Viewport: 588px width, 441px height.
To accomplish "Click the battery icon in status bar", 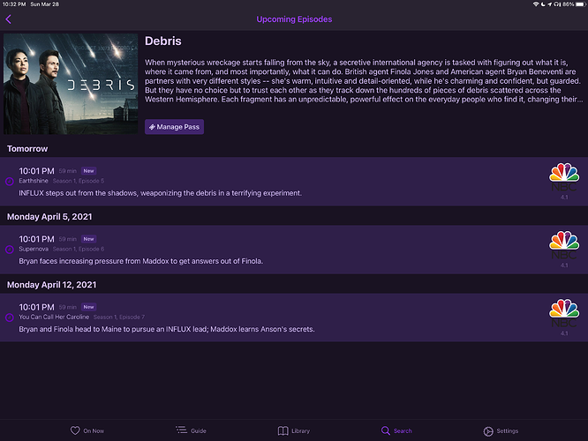I will point(577,4).
